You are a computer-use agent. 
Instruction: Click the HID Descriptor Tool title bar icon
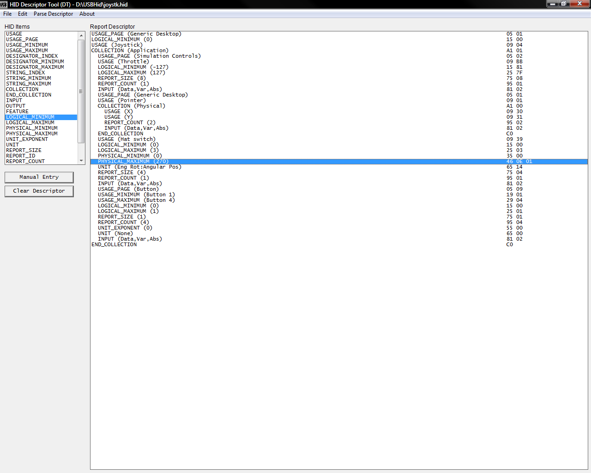click(x=4, y=4)
